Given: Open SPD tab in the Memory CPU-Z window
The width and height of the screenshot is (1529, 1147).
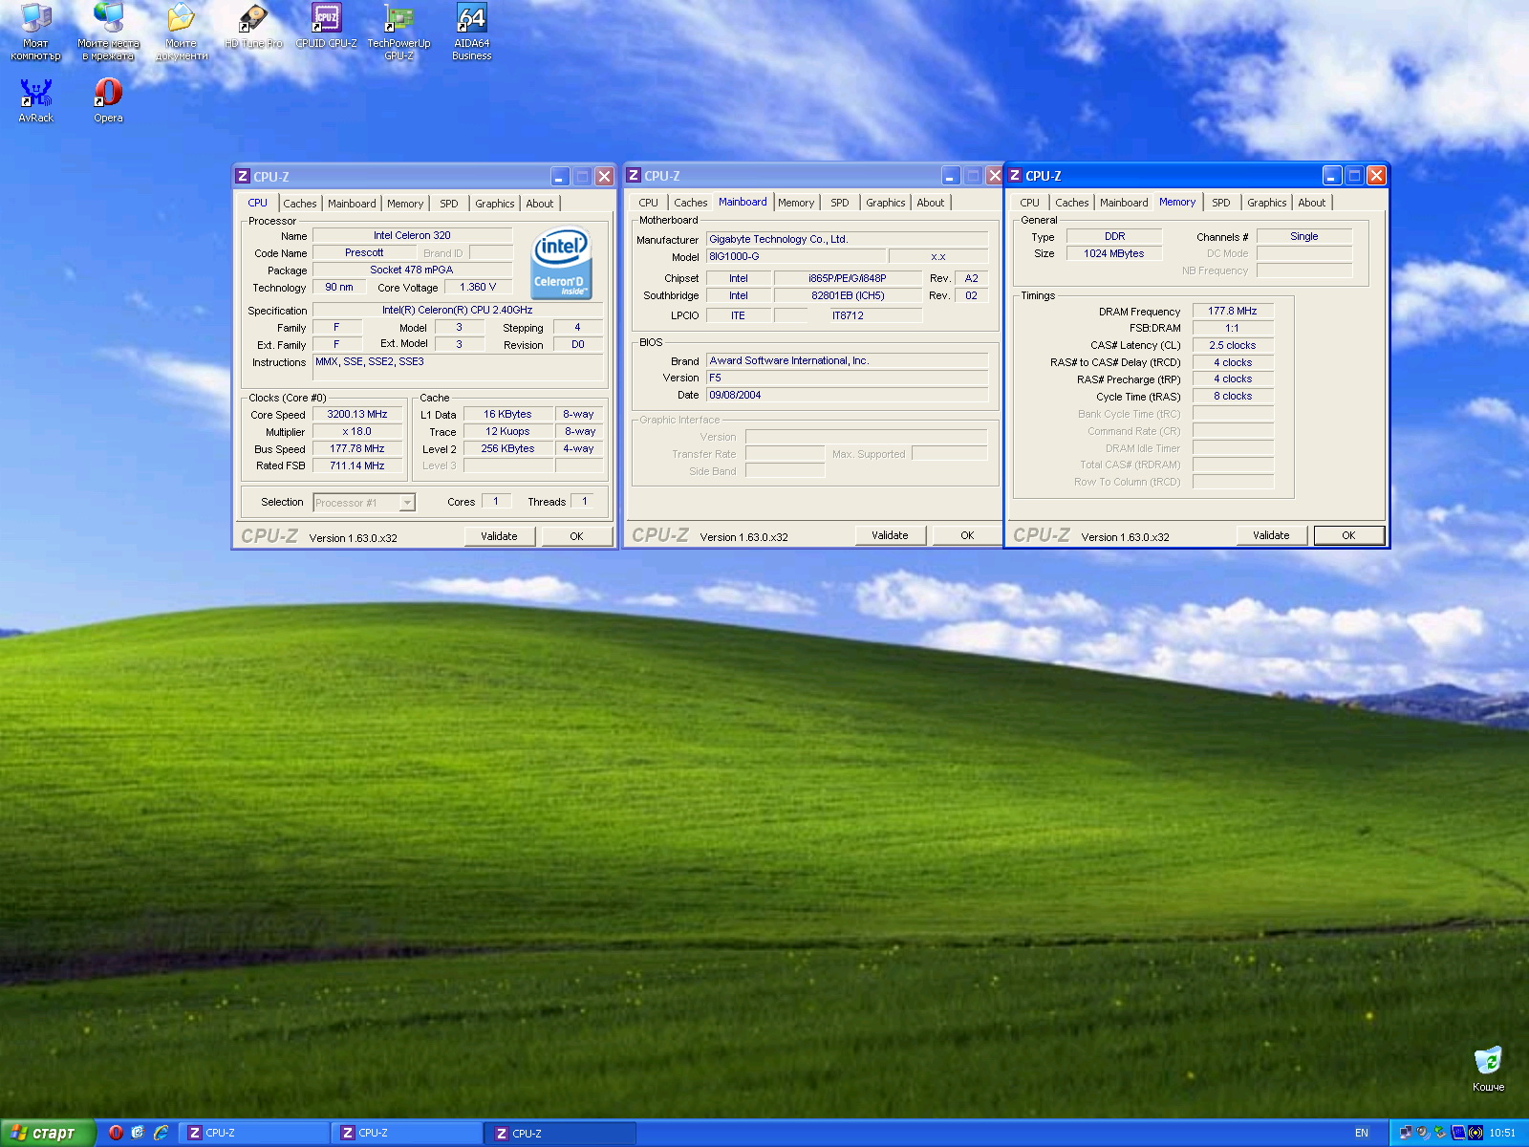Looking at the screenshot, I should coord(1220,203).
